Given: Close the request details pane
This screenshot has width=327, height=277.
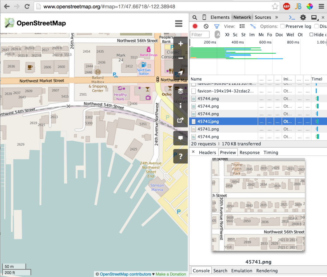Looking at the screenshot, I should (x=193, y=152).
